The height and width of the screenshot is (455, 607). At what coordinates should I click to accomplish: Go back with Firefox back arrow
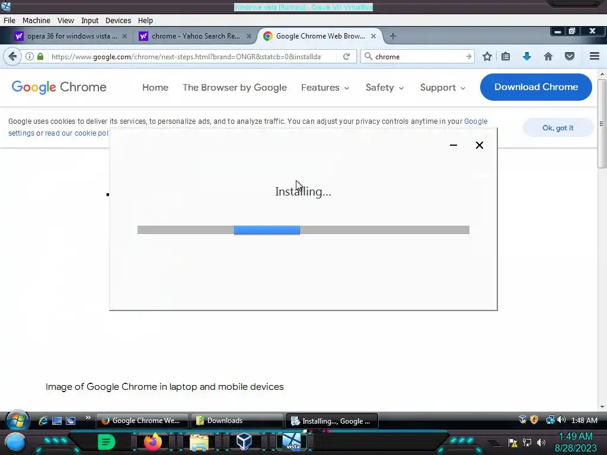coord(12,56)
